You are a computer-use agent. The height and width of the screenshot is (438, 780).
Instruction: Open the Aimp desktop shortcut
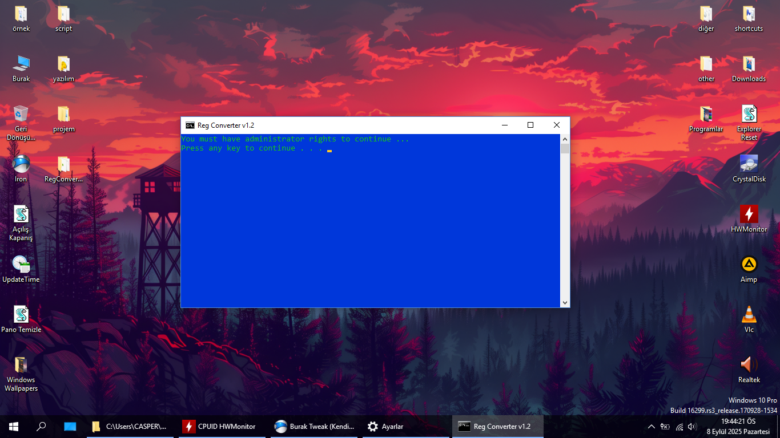pos(749,269)
